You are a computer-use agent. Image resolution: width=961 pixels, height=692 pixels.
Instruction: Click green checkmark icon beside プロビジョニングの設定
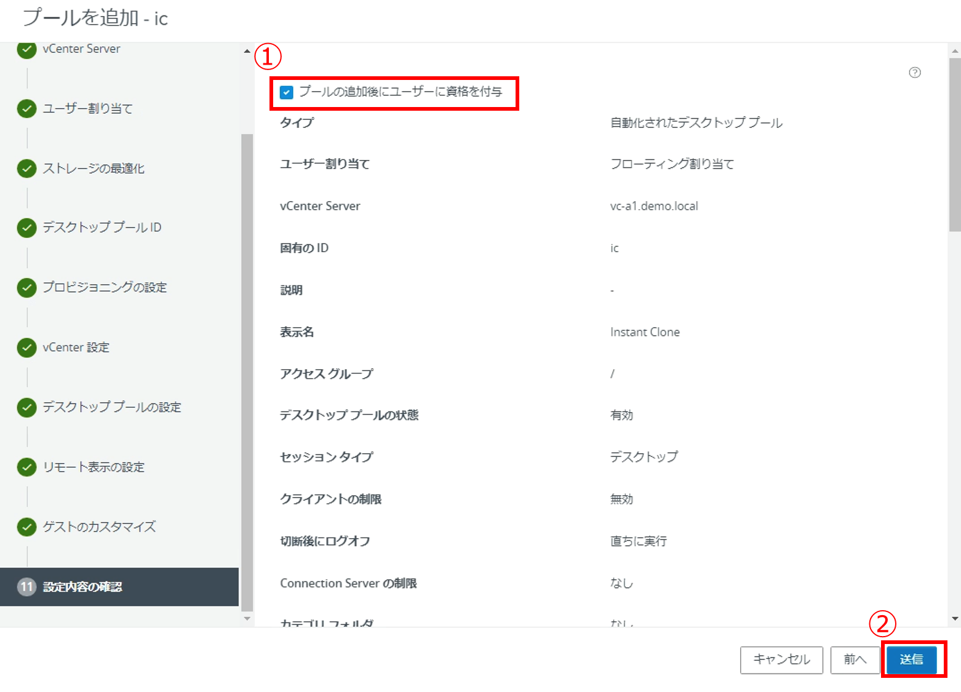(26, 287)
